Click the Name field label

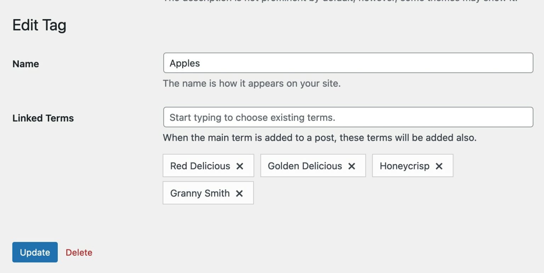coord(25,64)
